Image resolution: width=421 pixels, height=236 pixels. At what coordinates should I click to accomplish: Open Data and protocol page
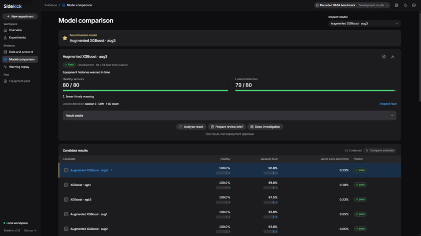coord(20,52)
